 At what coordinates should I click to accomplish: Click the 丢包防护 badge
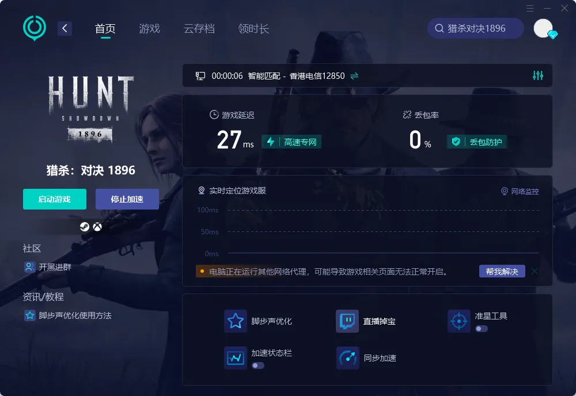(x=477, y=142)
